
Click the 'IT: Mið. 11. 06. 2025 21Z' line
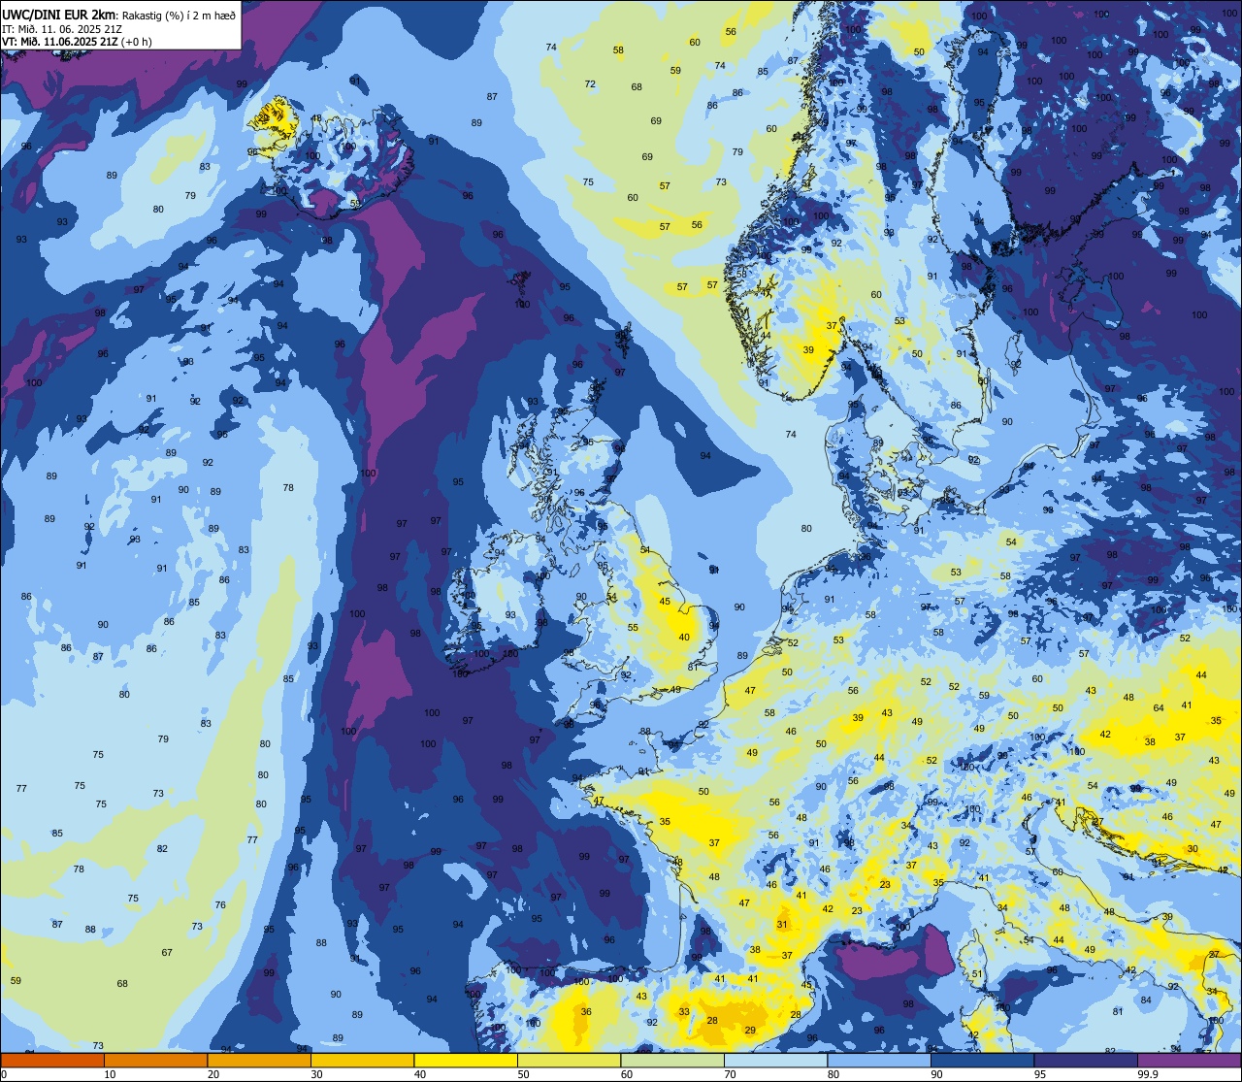[62, 28]
